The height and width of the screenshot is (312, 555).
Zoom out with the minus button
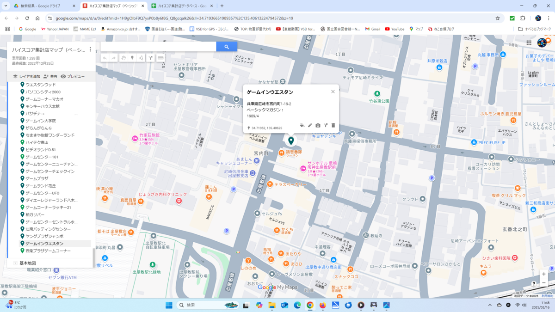[543, 282]
